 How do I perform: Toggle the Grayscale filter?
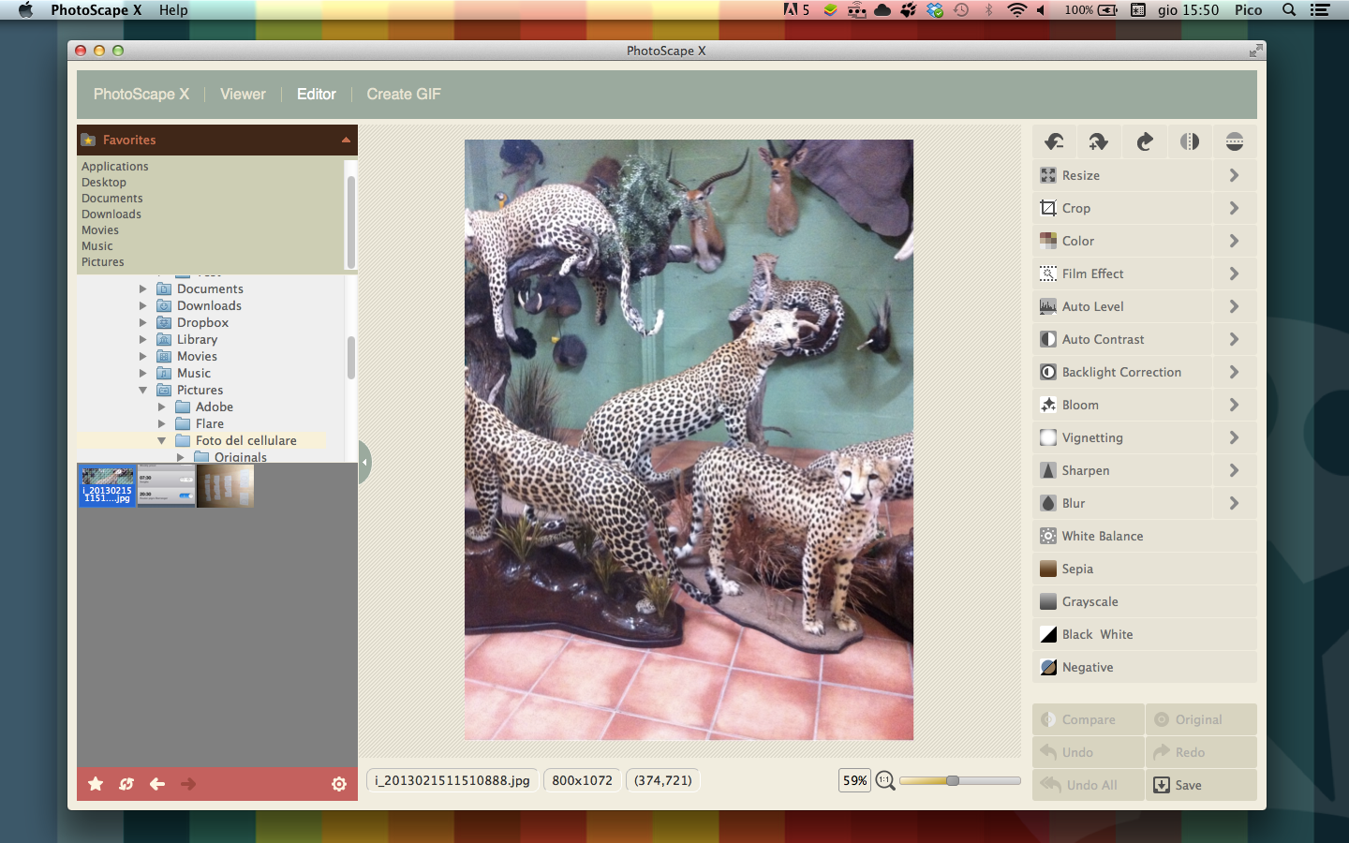[x=1090, y=601]
